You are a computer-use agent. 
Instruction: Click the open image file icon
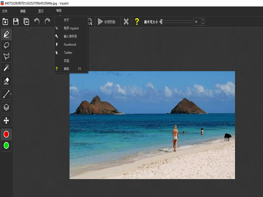5,22
